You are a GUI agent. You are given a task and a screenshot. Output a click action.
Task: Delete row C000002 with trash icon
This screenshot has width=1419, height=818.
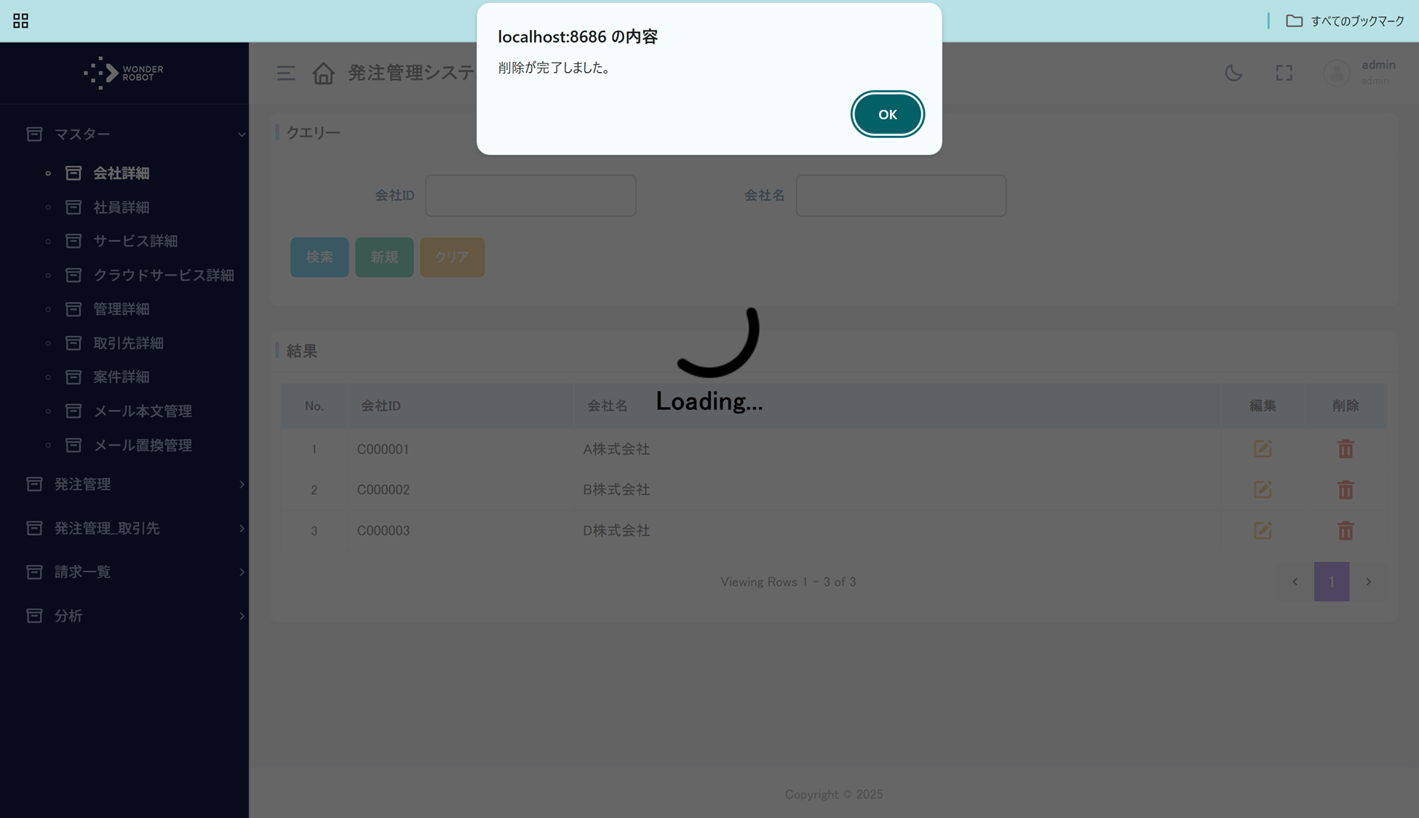(1346, 489)
